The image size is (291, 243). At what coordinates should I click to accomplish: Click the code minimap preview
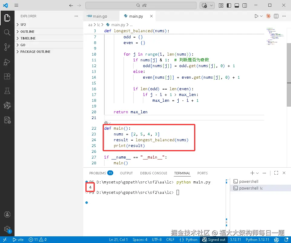275,36
